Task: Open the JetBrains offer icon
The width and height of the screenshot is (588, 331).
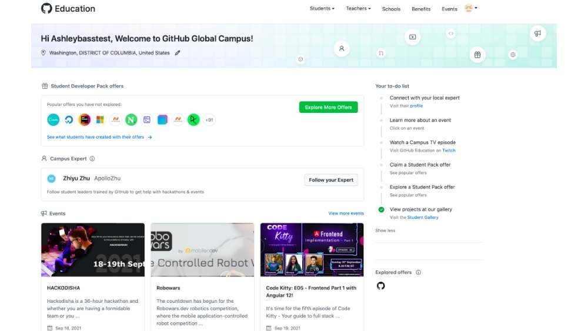Action: pyautogui.click(x=84, y=119)
